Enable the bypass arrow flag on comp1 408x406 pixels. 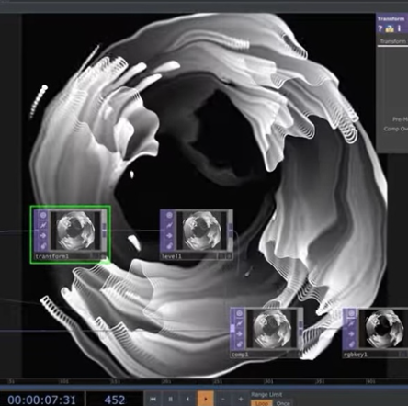point(240,333)
